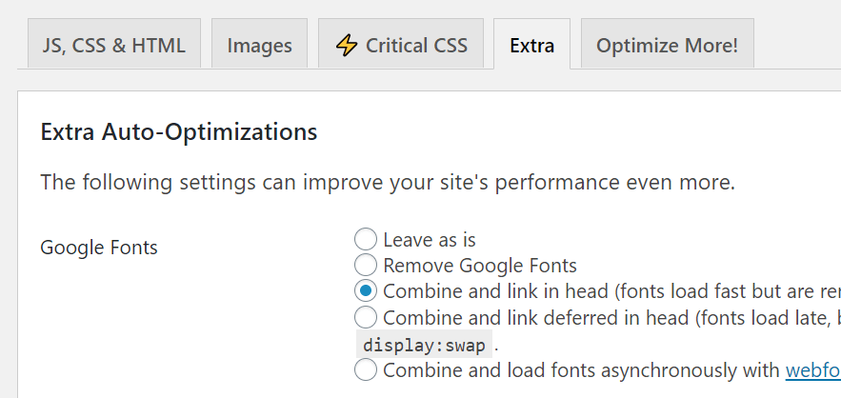Click the lightning bolt icon on Critical CSS

pos(347,46)
